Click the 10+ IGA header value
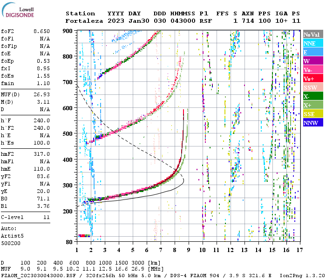 coord(281,21)
